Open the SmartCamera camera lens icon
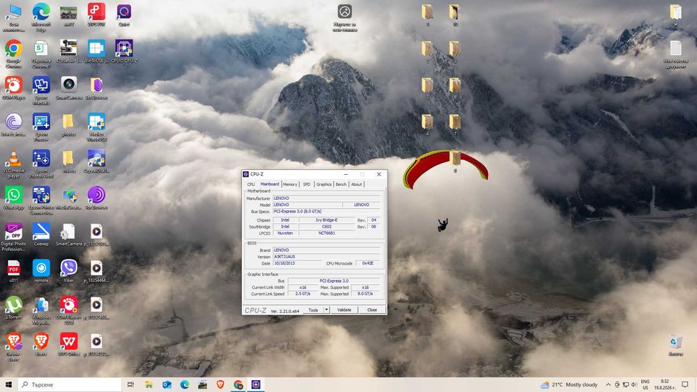Viewport: 697px width, 392px height. coord(68,88)
